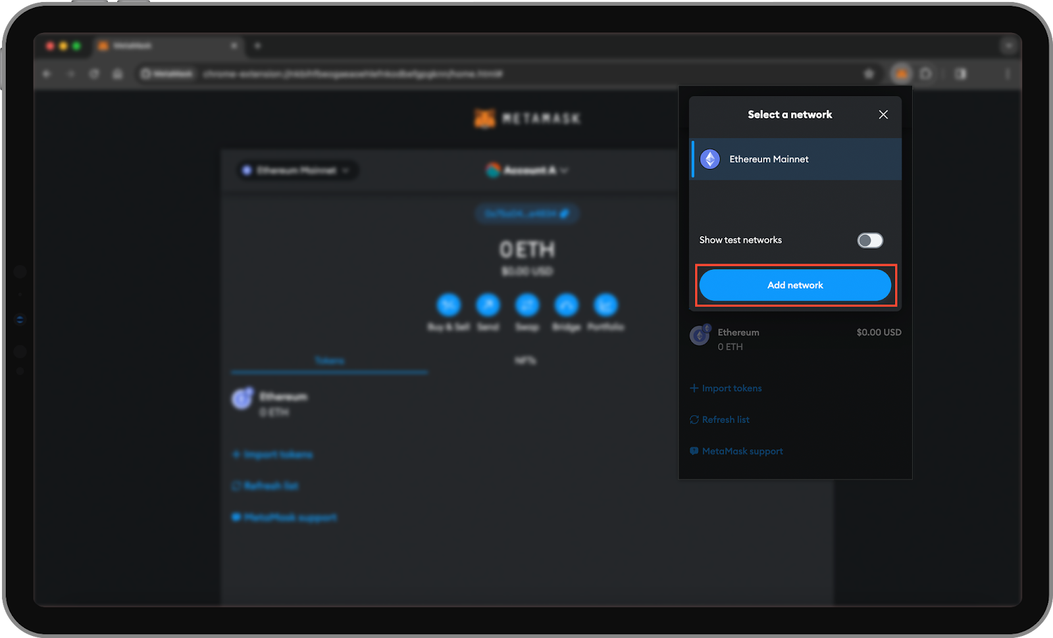Click the Ethereum Mainnet network logo
The width and height of the screenshot is (1053, 638).
[710, 159]
